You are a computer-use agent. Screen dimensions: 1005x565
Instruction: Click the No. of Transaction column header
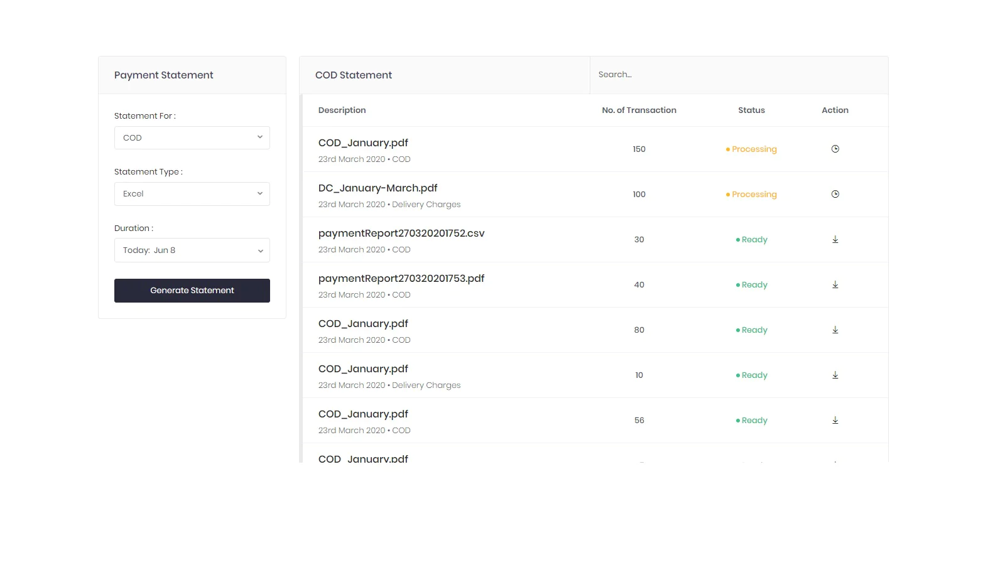639,110
